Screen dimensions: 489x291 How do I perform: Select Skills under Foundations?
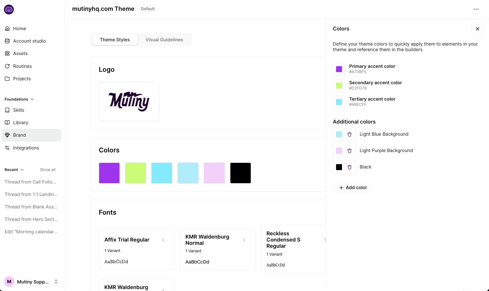32,110
